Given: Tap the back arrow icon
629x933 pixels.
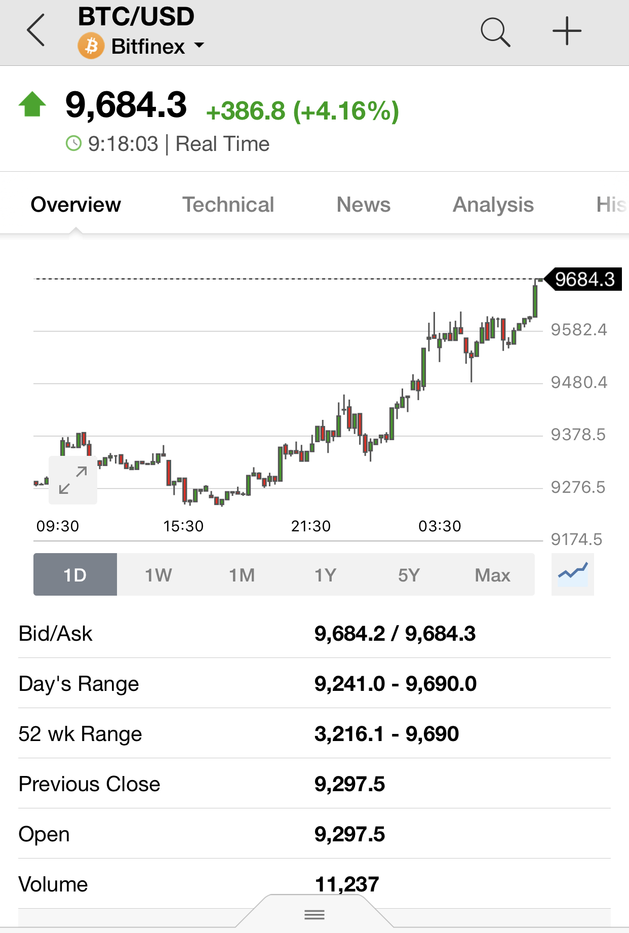Looking at the screenshot, I should coord(36,30).
